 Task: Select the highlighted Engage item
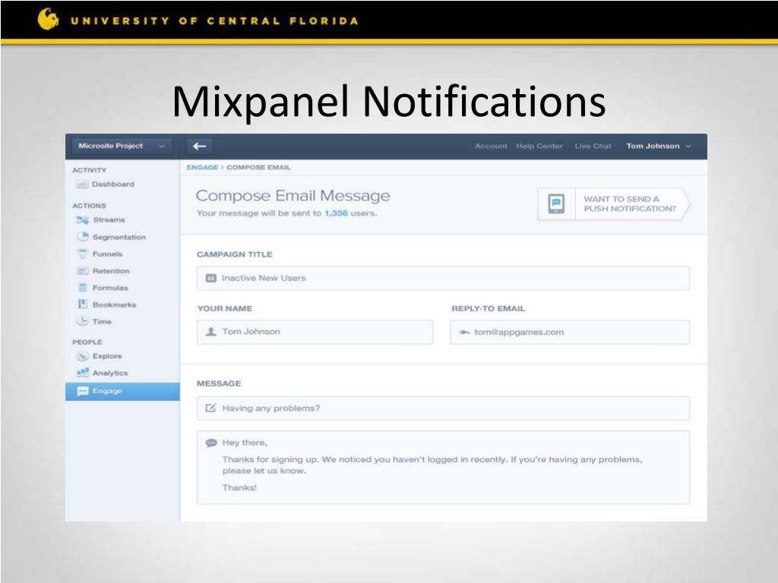(122, 391)
